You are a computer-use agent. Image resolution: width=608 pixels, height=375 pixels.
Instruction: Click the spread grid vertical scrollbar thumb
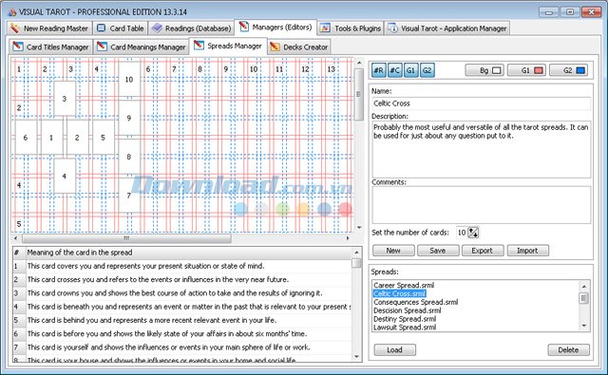click(359, 95)
